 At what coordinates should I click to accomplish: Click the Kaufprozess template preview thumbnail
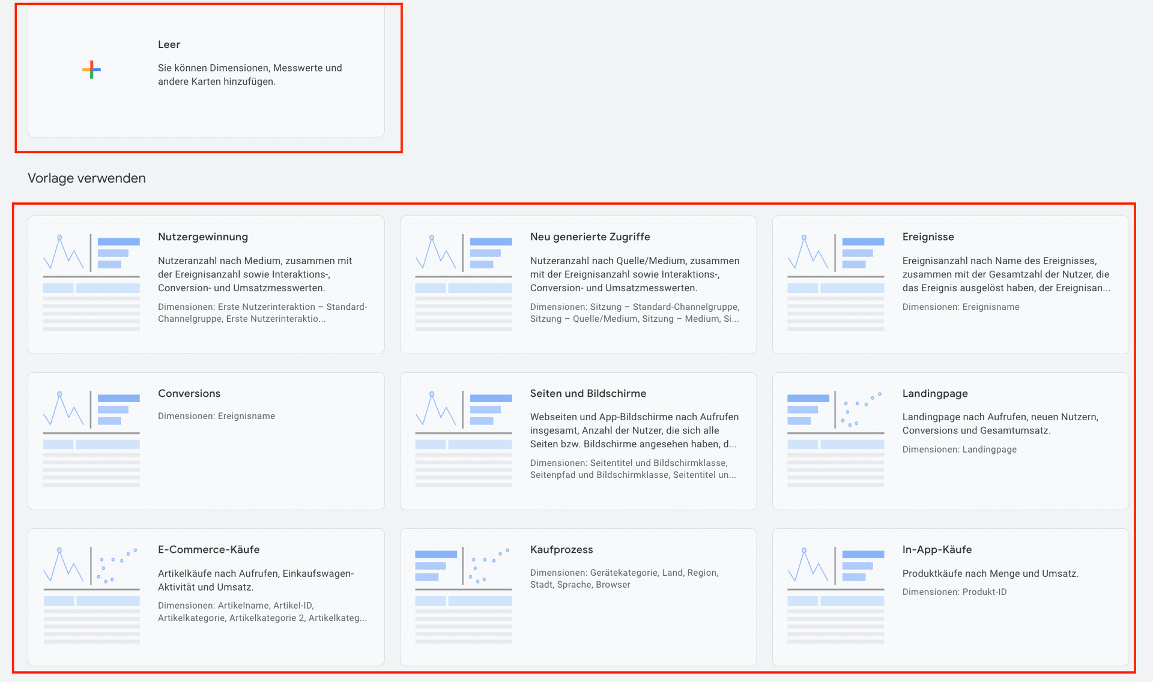coord(464,595)
